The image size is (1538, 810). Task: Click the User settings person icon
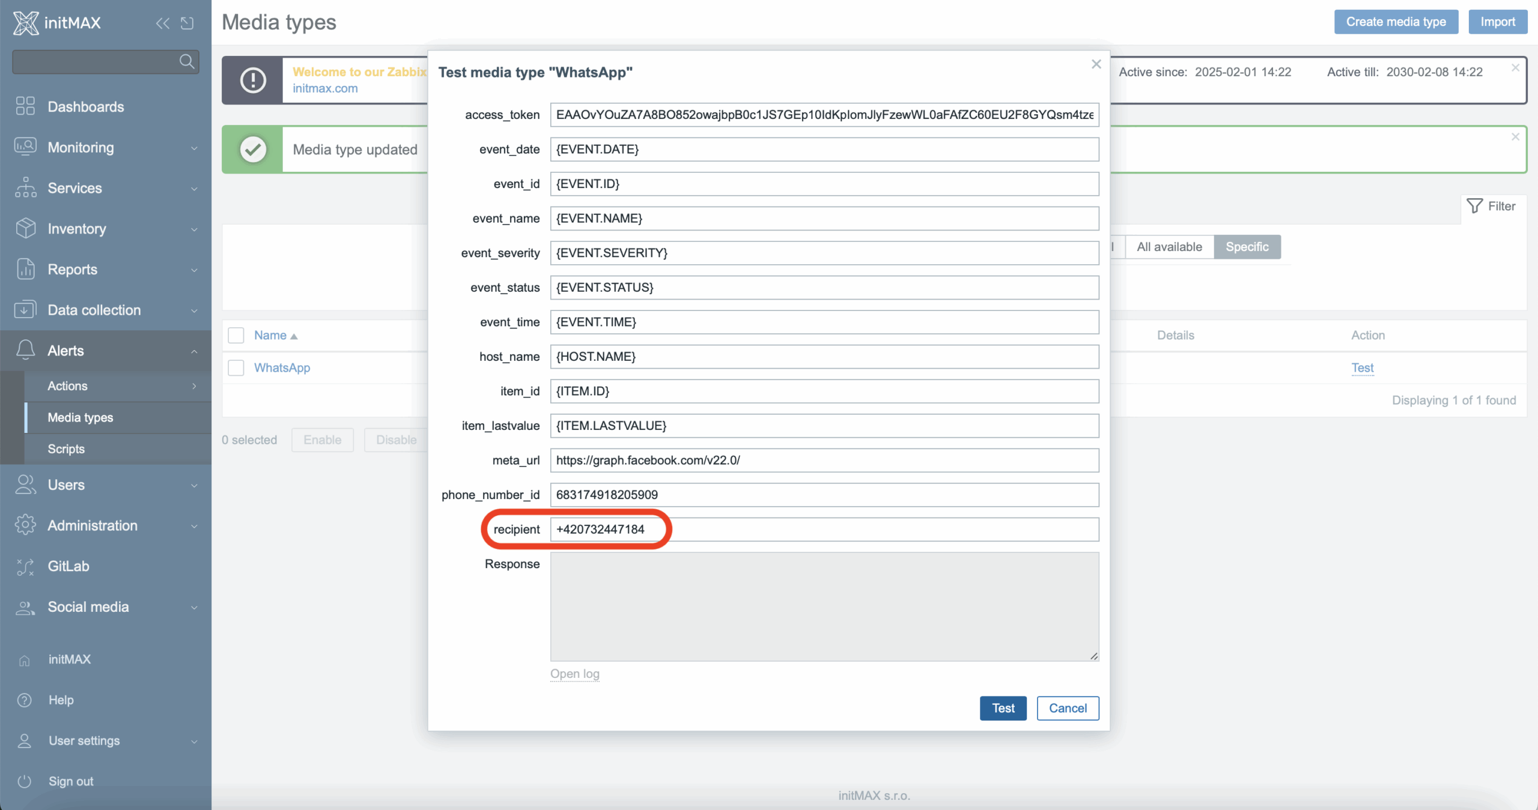click(25, 740)
